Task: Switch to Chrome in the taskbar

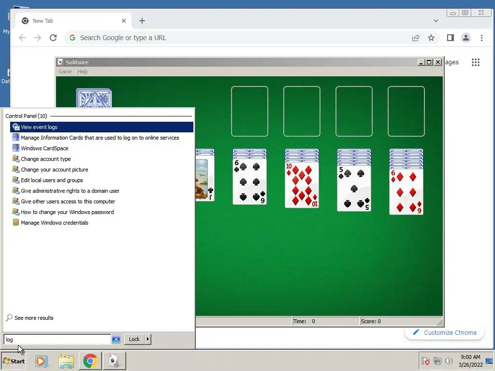Action: pyautogui.click(x=90, y=361)
